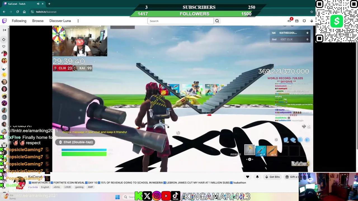
Task: Go back with the browser back arrow
Action: (4, 12)
